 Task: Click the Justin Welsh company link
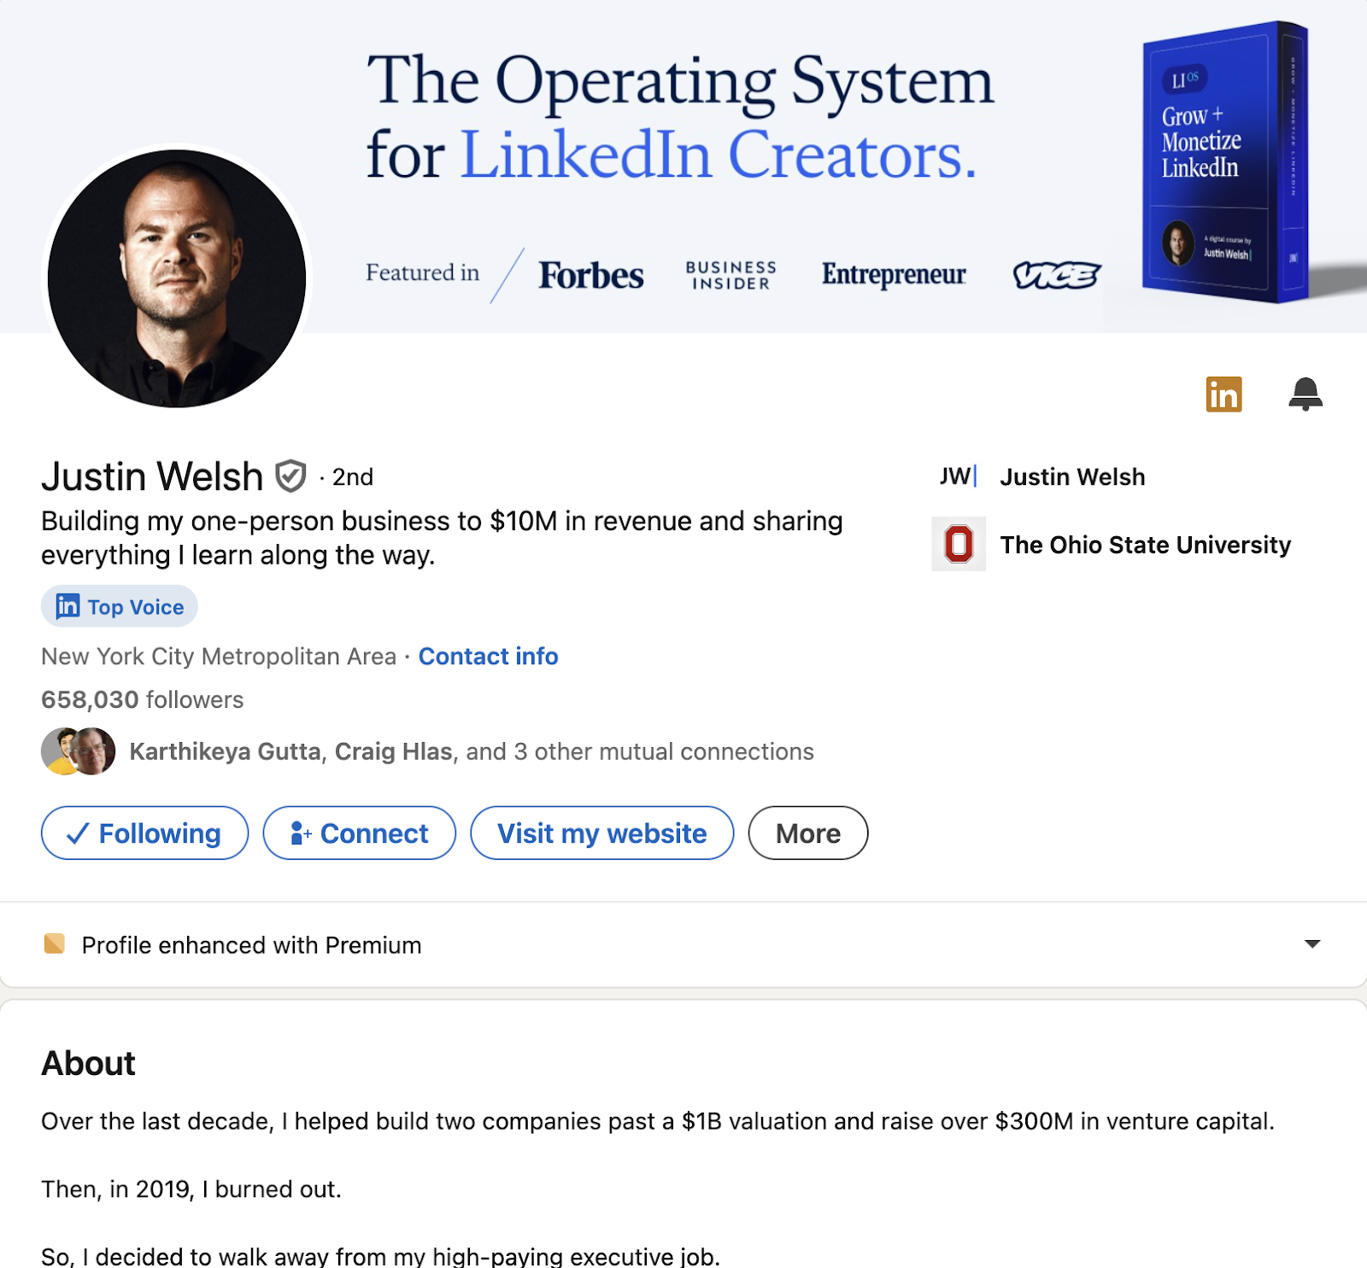pyautogui.click(x=1072, y=476)
